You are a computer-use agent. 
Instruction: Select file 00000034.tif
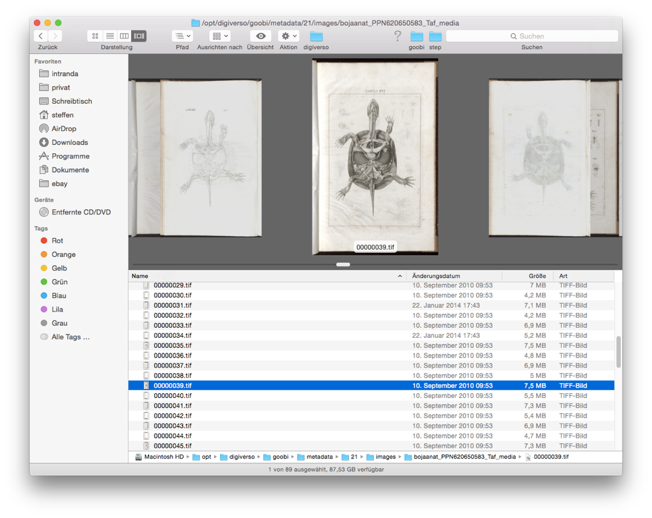tap(371, 335)
